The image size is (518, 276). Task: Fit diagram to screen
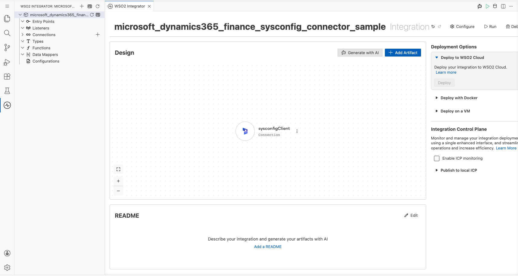pyautogui.click(x=118, y=169)
